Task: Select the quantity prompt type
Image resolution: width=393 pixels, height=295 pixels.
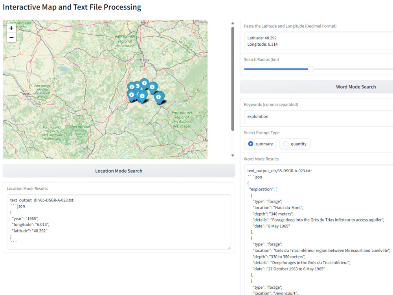Action: (295, 144)
